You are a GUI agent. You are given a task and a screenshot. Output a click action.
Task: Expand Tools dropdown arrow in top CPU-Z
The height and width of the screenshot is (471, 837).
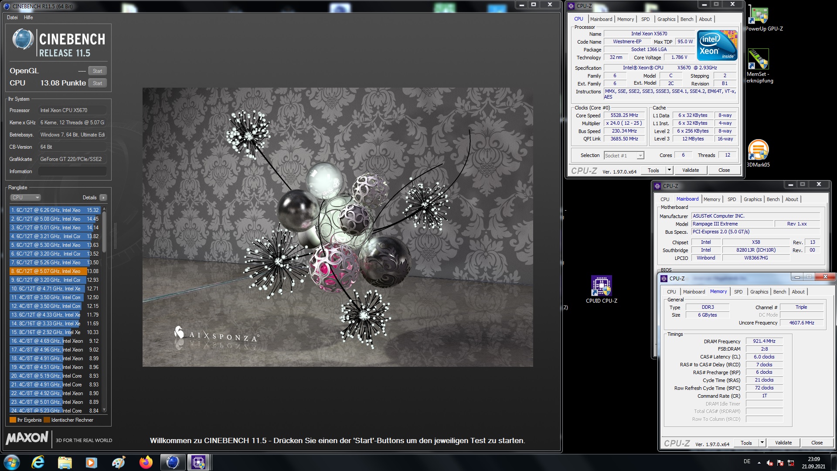(x=669, y=171)
